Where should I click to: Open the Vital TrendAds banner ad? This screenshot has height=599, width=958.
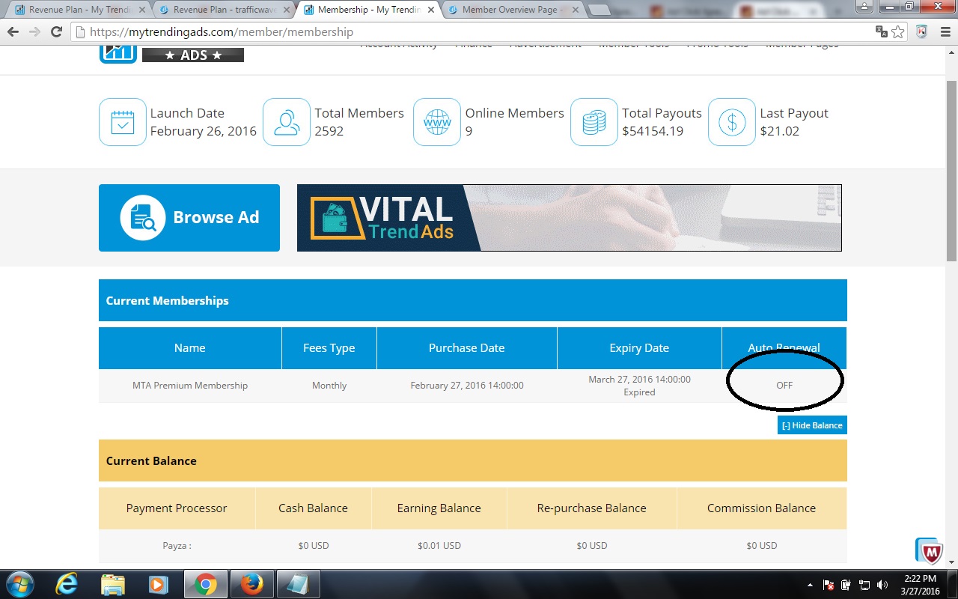click(570, 218)
